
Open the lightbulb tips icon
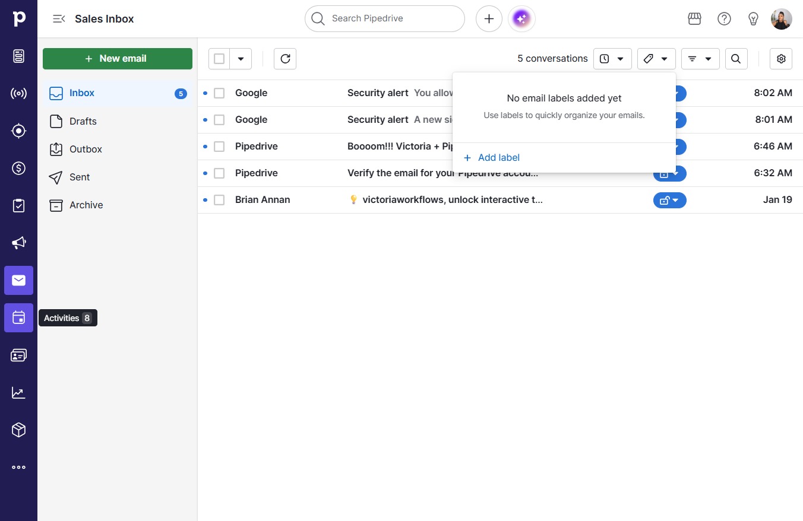coord(753,19)
